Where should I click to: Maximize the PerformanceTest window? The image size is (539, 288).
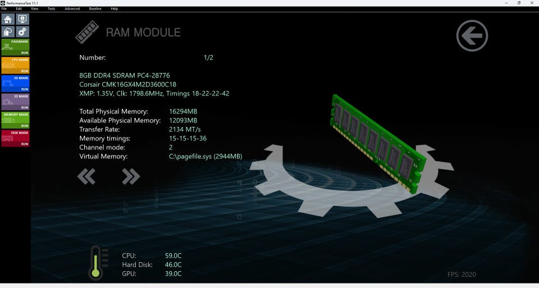click(x=519, y=3)
